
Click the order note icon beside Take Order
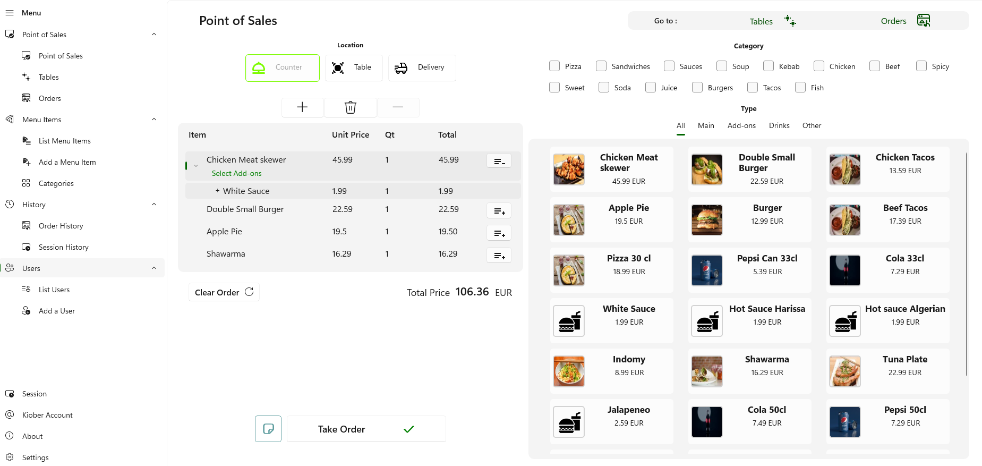(x=268, y=429)
